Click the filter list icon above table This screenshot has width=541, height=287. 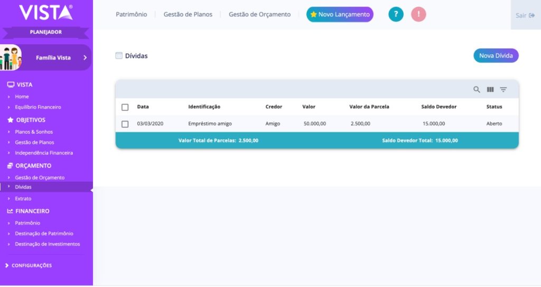[x=503, y=90]
